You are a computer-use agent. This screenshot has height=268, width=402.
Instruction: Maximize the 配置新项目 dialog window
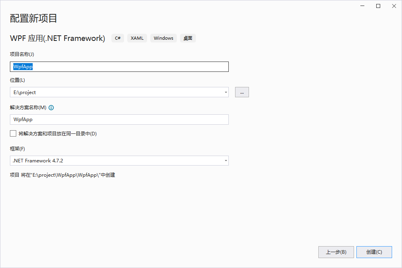[x=378, y=6]
